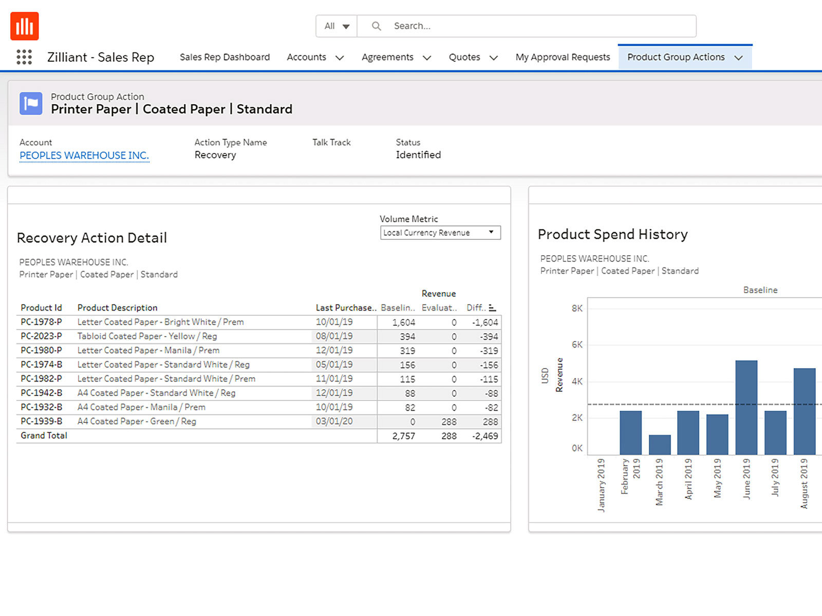Click the -1,604 diff value
The width and height of the screenshot is (822, 616).
pos(485,322)
